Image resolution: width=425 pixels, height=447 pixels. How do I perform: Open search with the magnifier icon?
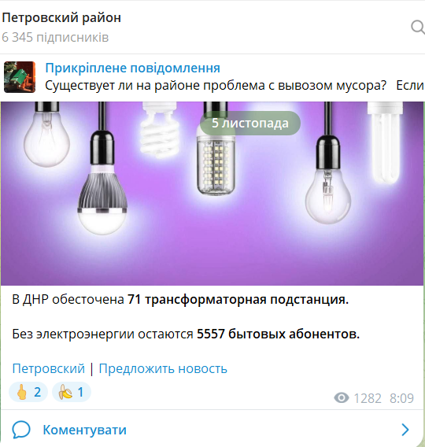tap(418, 28)
